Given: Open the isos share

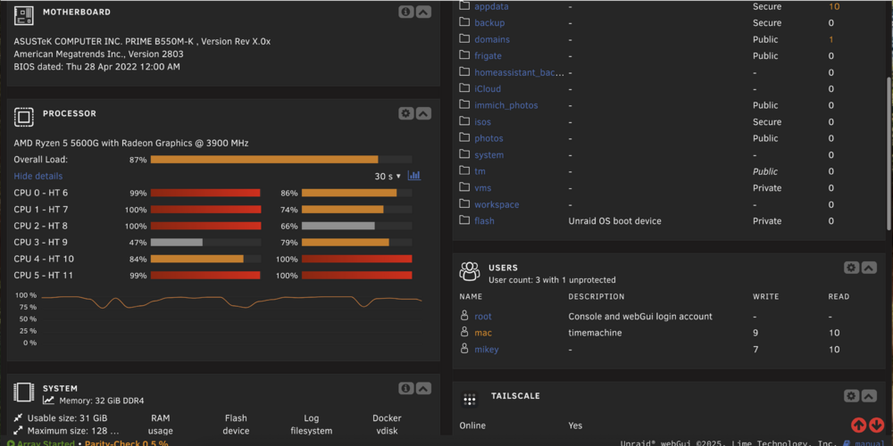Looking at the screenshot, I should (482, 121).
